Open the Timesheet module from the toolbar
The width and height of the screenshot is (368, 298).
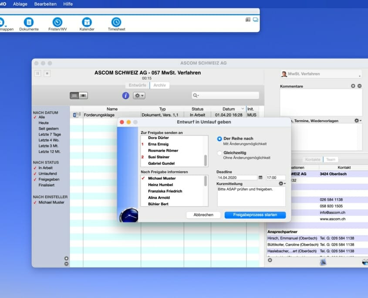115,24
